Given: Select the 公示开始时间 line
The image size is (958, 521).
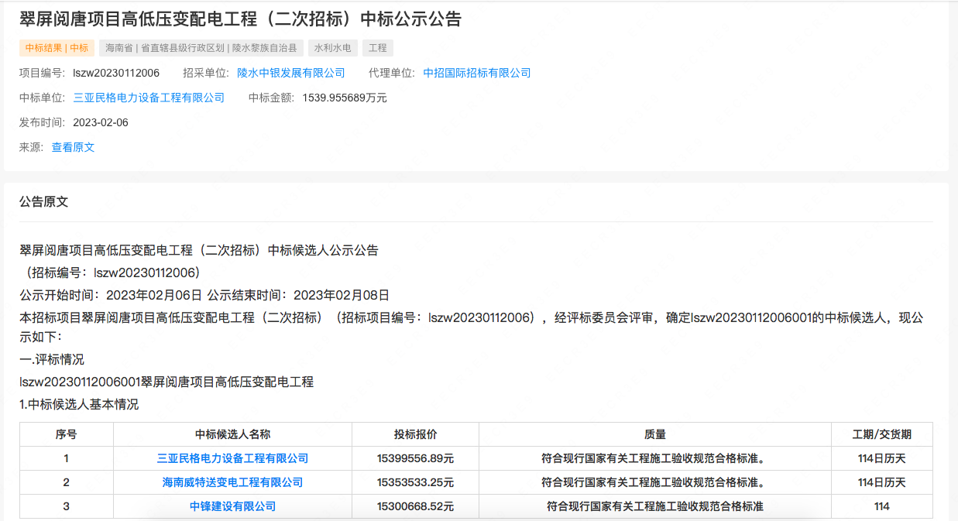Looking at the screenshot, I should 204,295.
